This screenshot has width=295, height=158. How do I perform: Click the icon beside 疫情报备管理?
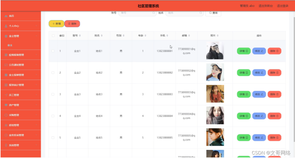click(6, 55)
